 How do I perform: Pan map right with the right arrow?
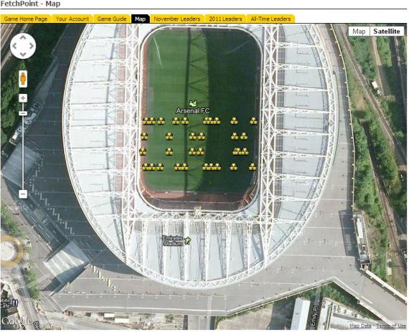pyautogui.click(x=32, y=46)
